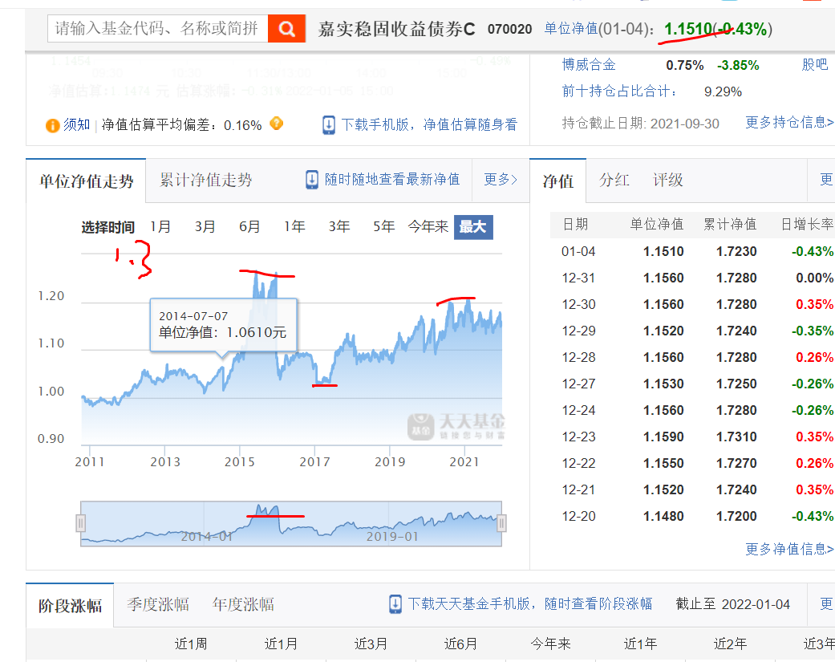This screenshot has width=835, height=662.
Task: Open 随时随地查看最新净值 link
Action: tap(392, 180)
